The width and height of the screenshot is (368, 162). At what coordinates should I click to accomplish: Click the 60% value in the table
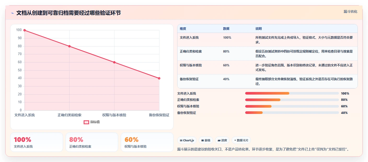(x=226, y=65)
